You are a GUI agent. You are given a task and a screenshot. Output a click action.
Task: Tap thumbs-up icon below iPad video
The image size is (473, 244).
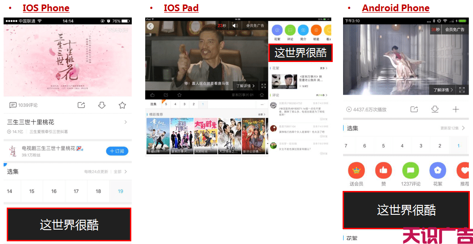[x=152, y=95]
